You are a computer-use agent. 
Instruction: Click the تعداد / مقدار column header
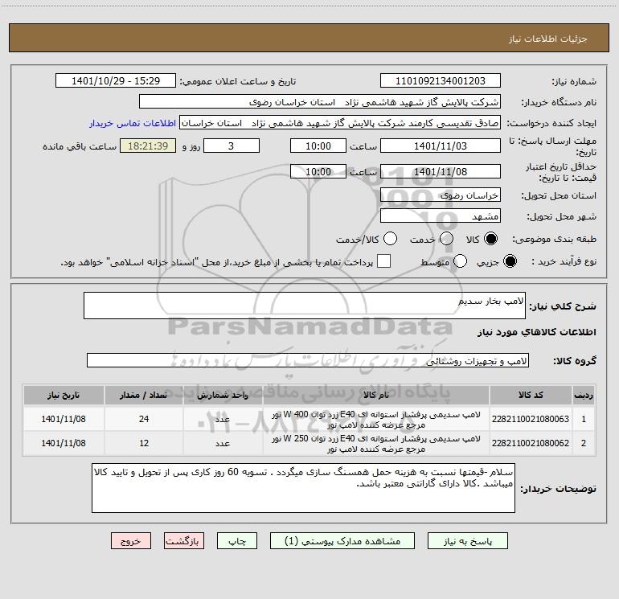tap(144, 395)
